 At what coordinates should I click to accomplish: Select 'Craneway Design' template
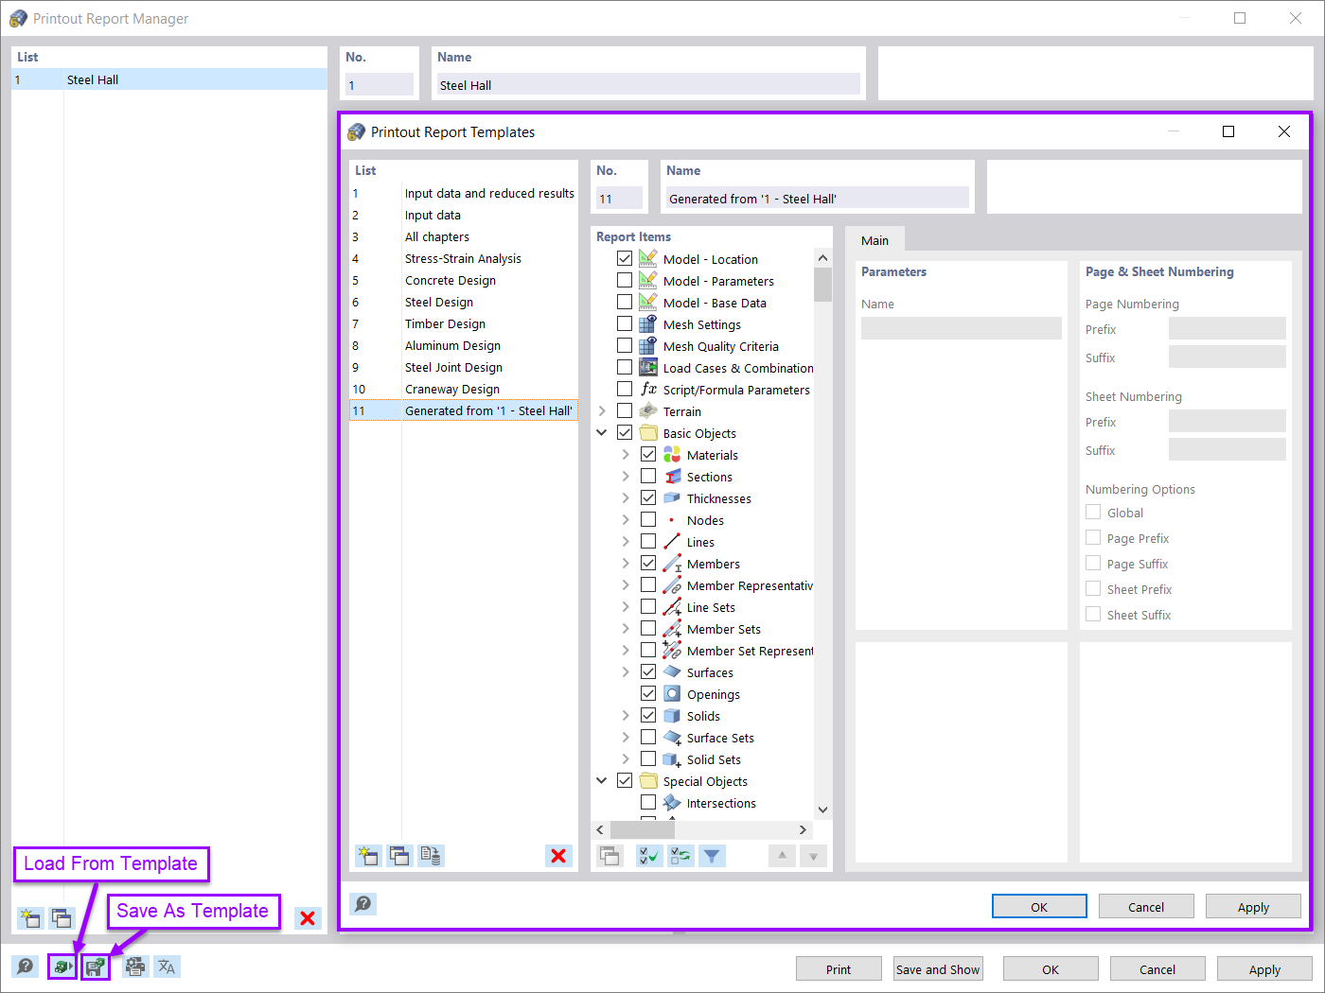(x=464, y=389)
